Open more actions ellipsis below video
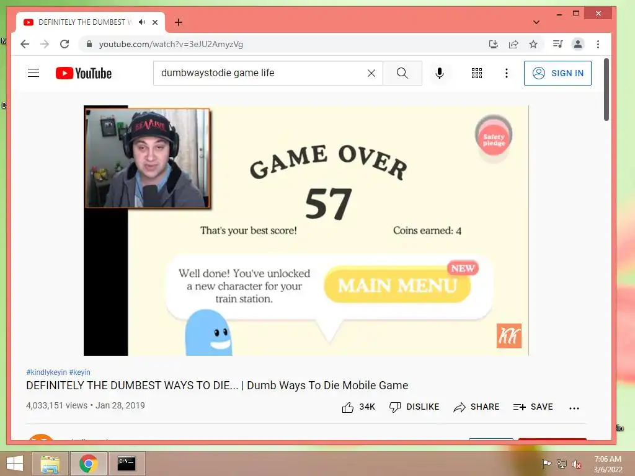635x476 pixels. (574, 408)
